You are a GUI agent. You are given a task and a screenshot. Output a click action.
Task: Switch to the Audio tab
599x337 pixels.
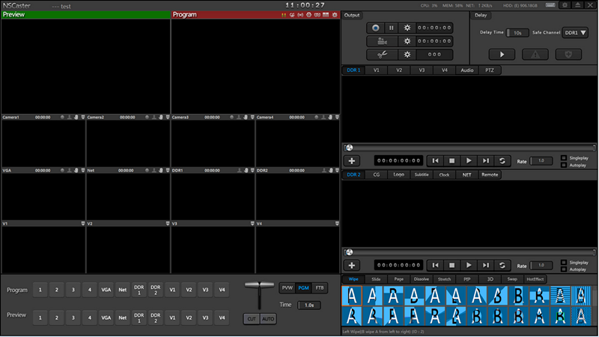(467, 70)
